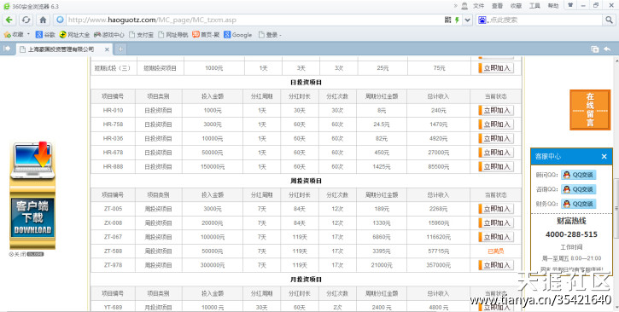
Task: Click QQ交谈 next to 顾问QQ
Action: coord(578,175)
